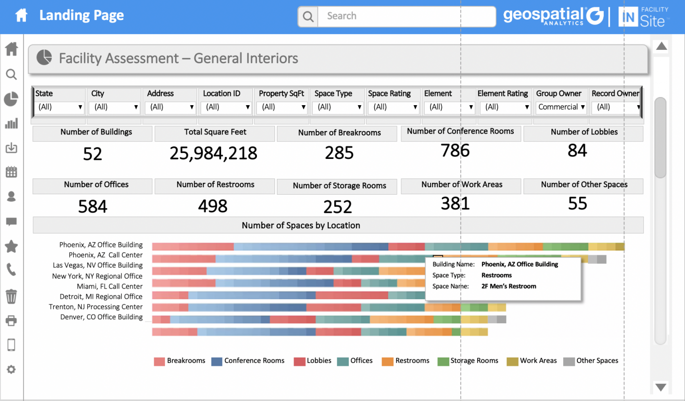The height and width of the screenshot is (401, 685).
Task: Click the printer icon in sidebar
Action: 11,321
